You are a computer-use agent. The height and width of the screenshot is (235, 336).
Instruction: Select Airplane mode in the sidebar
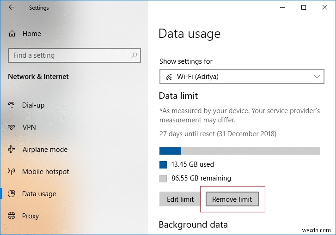tap(45, 150)
